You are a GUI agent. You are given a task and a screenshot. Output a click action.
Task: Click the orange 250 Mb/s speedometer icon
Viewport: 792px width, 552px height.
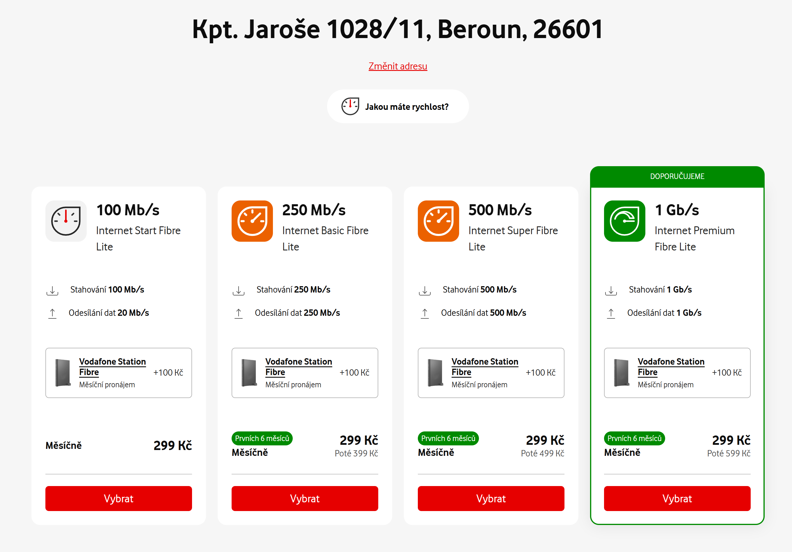click(252, 221)
